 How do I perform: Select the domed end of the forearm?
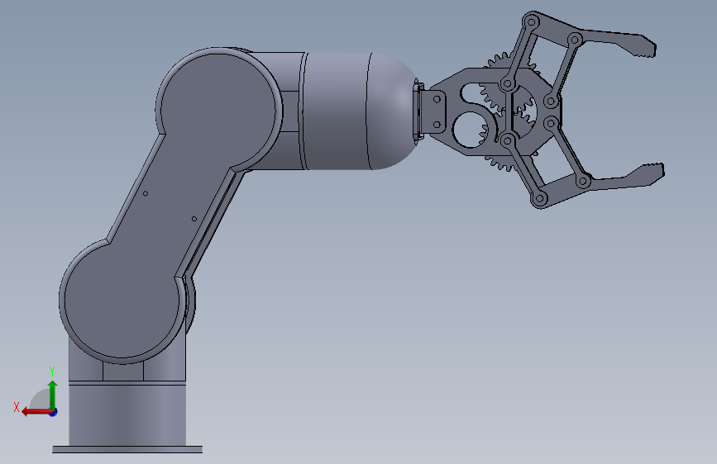[394, 111]
